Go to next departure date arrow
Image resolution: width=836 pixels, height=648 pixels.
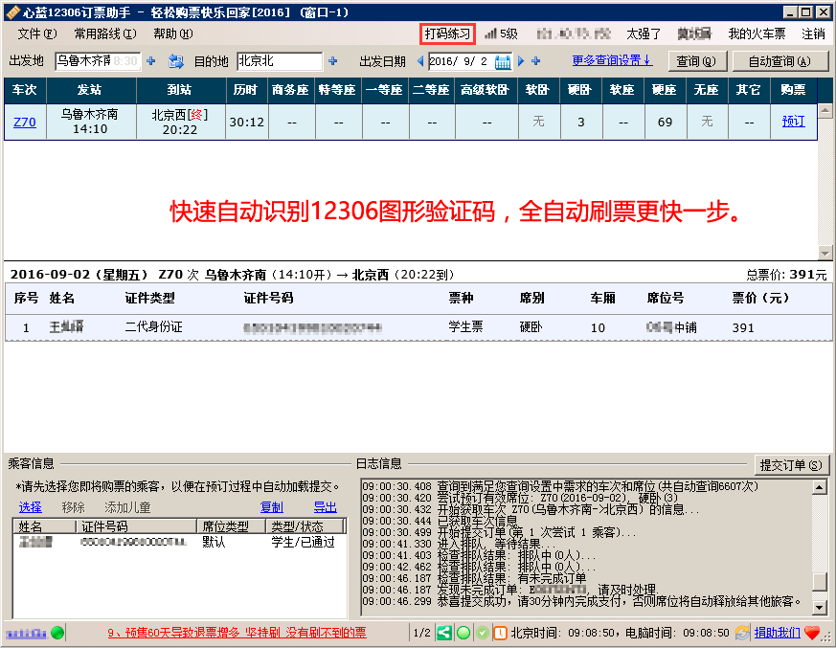[x=522, y=61]
